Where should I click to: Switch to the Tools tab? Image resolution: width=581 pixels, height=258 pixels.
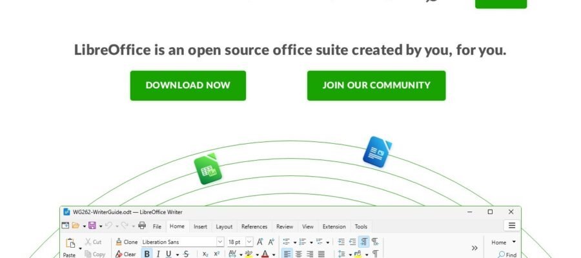(361, 226)
